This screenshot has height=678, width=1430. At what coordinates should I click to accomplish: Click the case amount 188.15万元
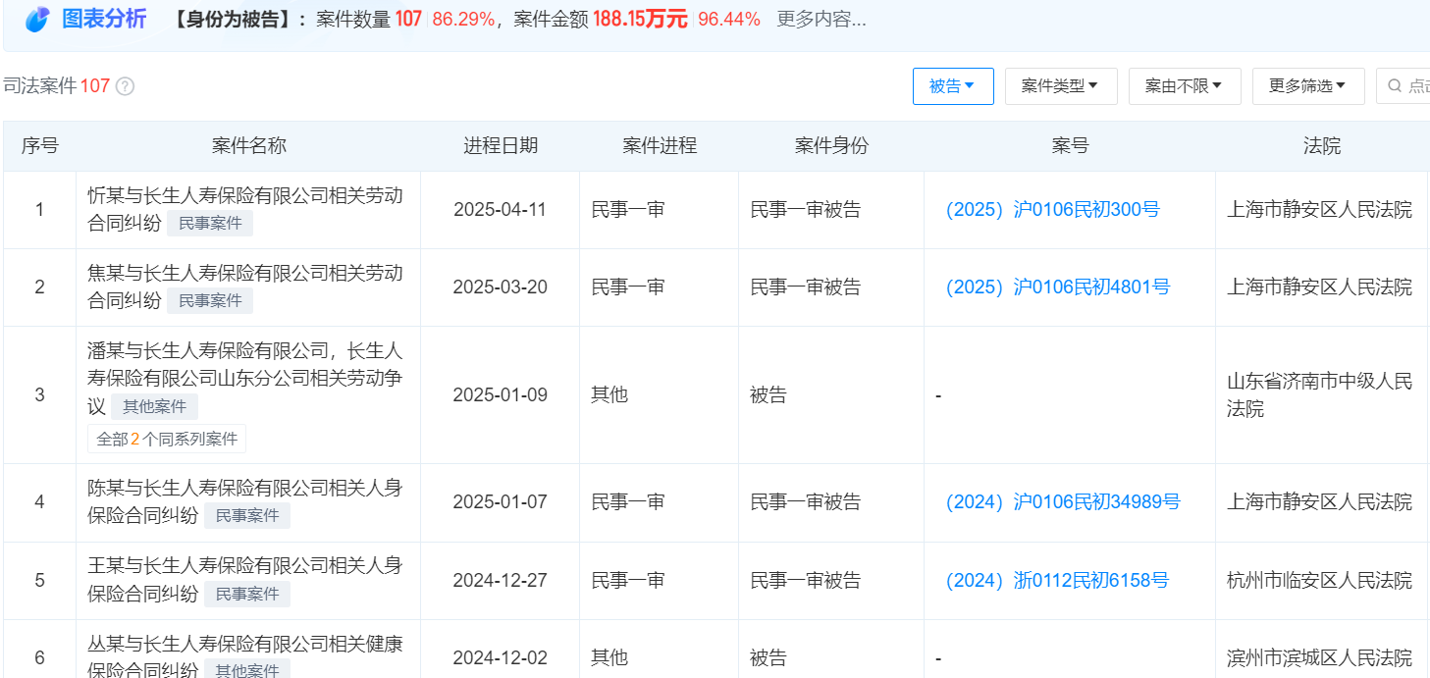tap(640, 19)
